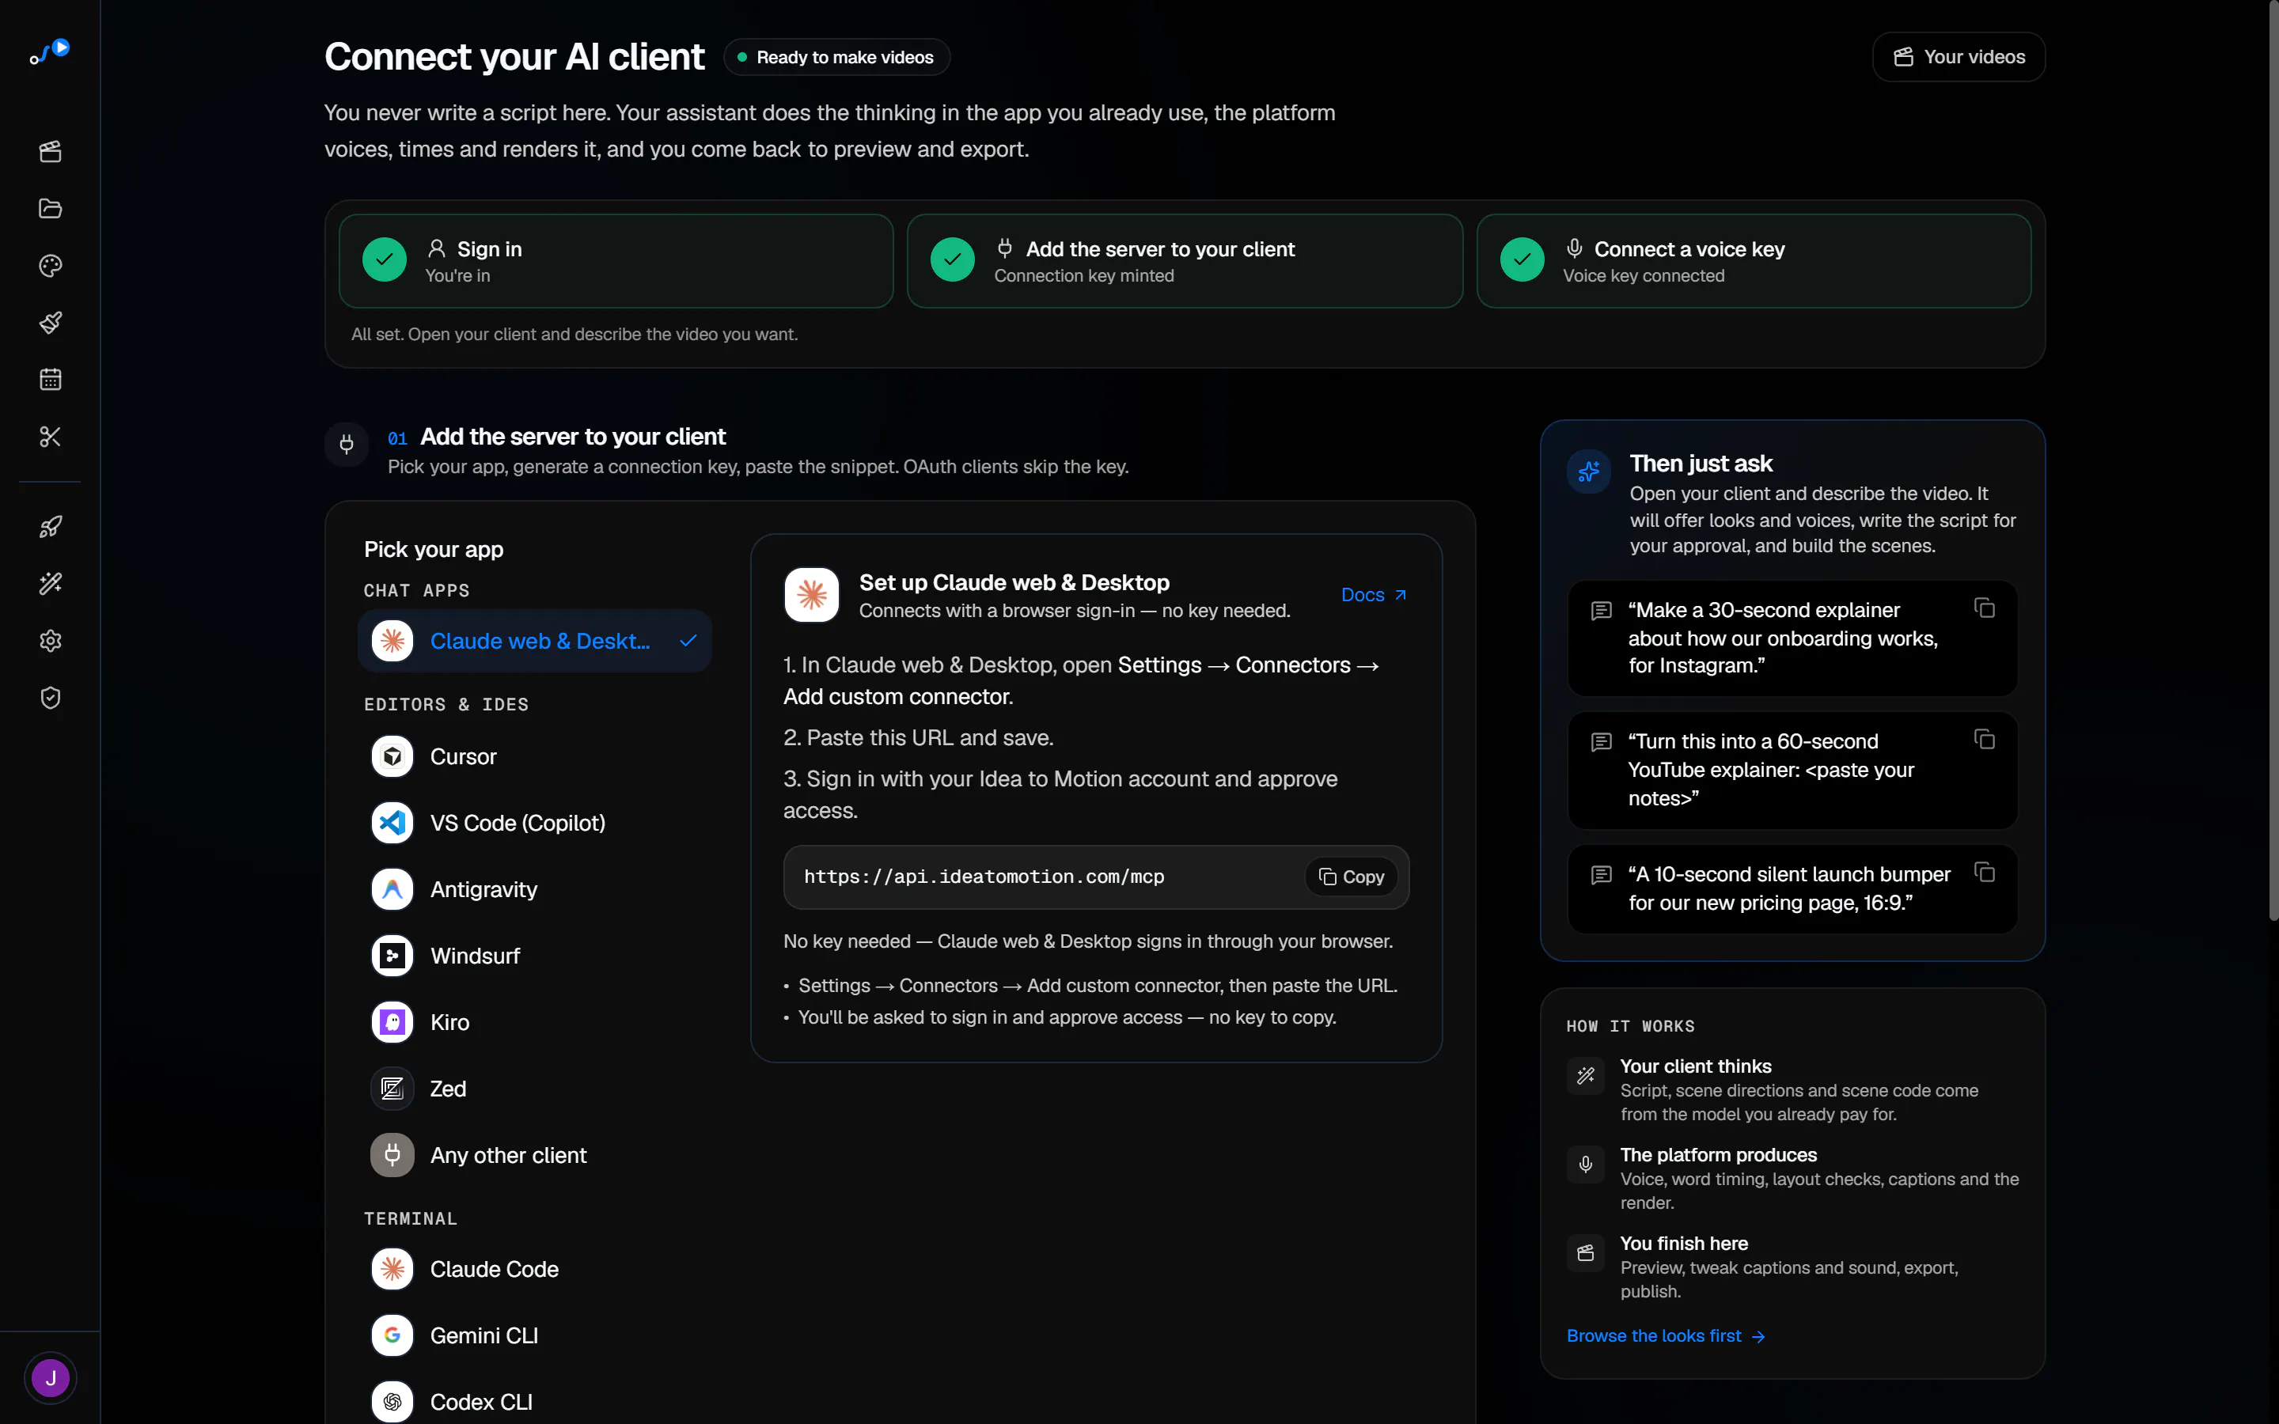Open the Docs link
Viewport: 2279px width, 1424px height.
click(x=1373, y=594)
